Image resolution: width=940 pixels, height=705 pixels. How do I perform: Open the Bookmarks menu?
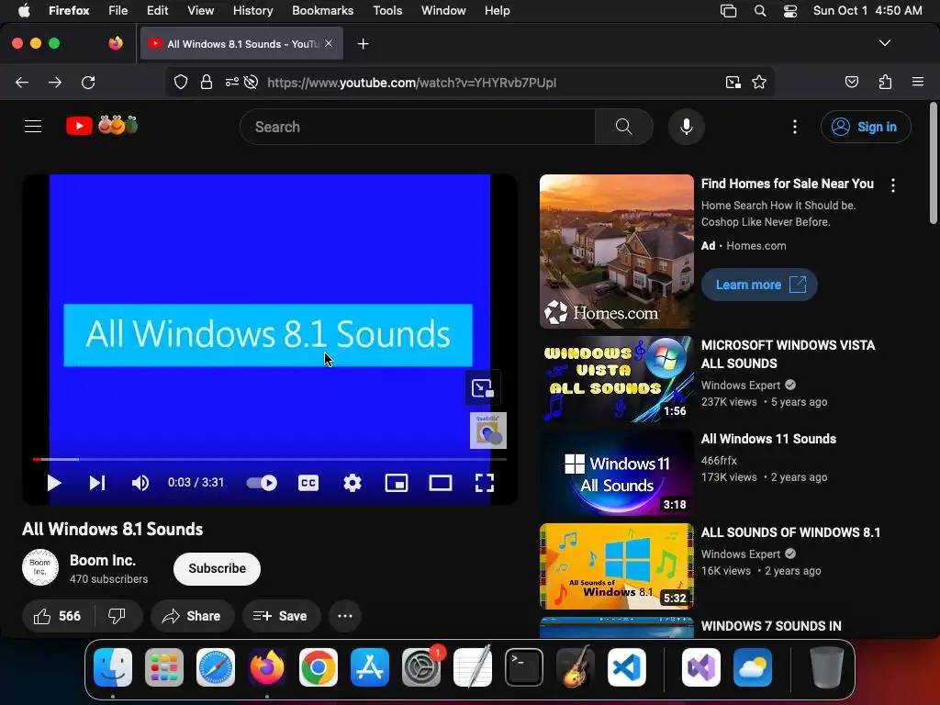pos(322,10)
